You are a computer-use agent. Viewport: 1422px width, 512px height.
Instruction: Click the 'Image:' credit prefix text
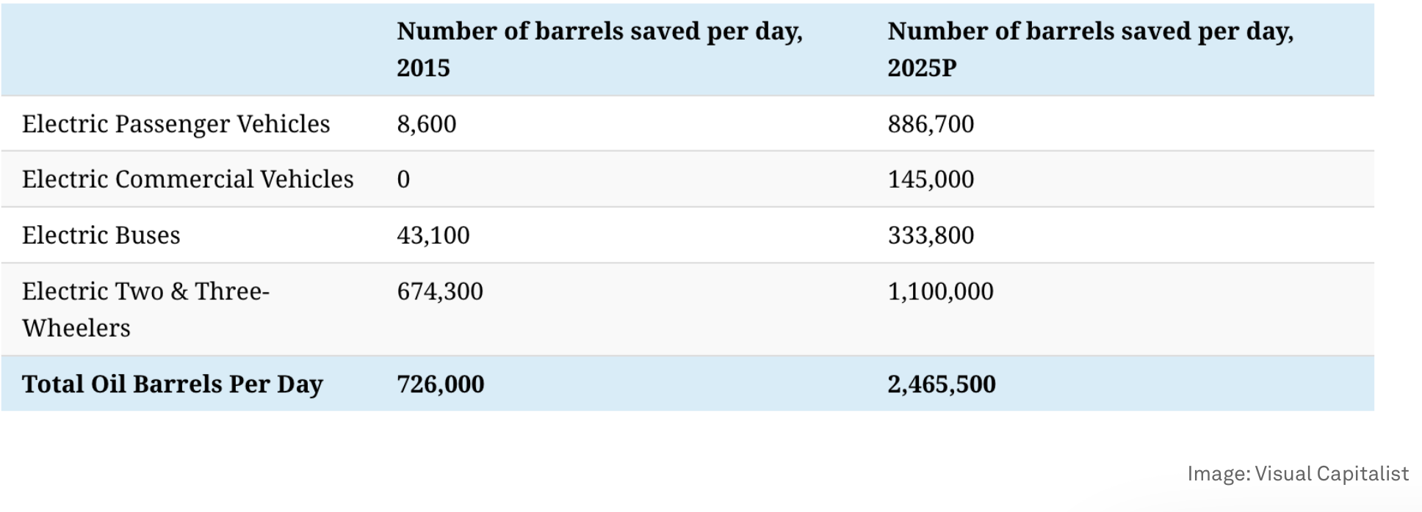point(1218,474)
